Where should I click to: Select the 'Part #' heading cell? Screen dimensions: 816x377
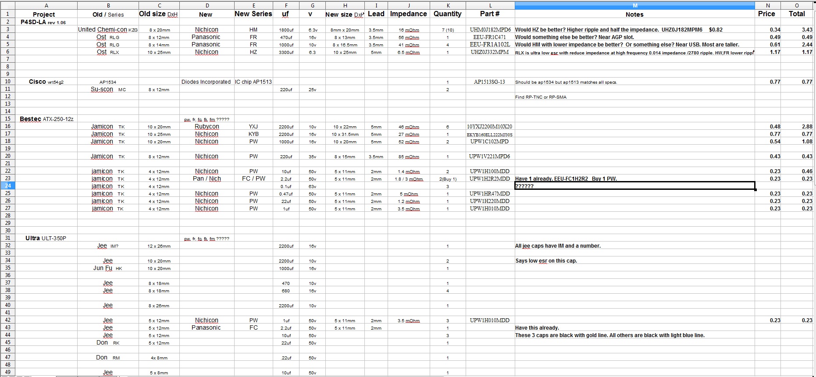490,14
